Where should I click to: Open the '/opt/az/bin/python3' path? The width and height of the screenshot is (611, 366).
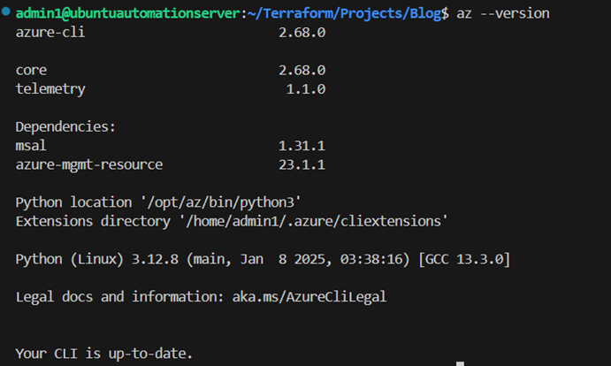(x=220, y=202)
